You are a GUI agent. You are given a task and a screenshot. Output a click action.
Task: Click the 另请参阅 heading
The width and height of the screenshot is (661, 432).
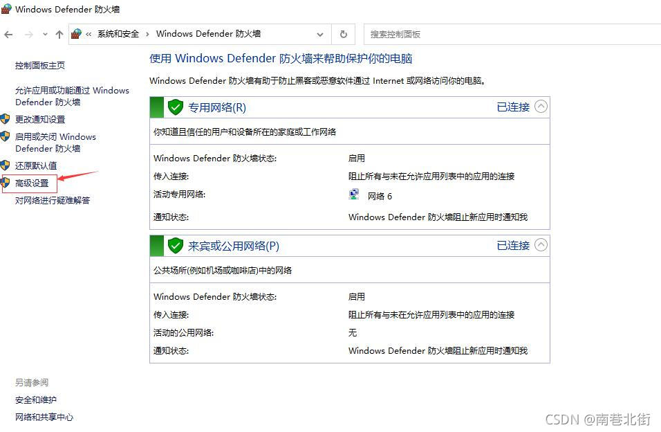click(x=32, y=383)
